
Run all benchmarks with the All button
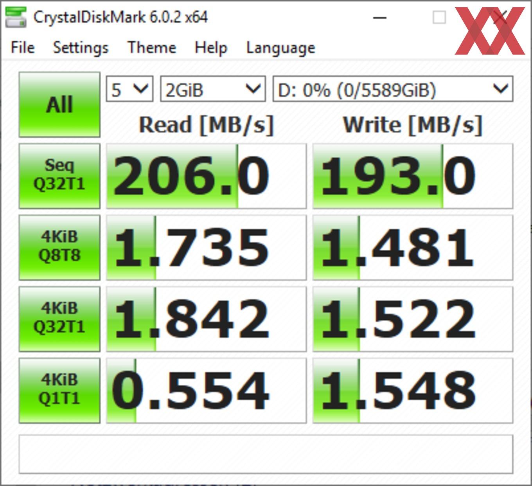point(59,104)
